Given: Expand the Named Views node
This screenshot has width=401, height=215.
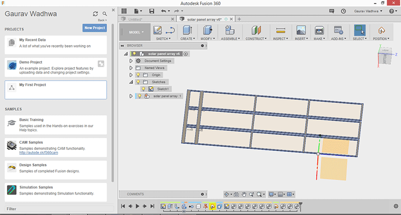Looking at the screenshot, I should 131,68.
